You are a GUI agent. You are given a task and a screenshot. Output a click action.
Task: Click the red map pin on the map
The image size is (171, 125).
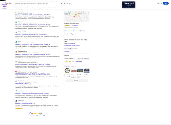coord(74,16)
